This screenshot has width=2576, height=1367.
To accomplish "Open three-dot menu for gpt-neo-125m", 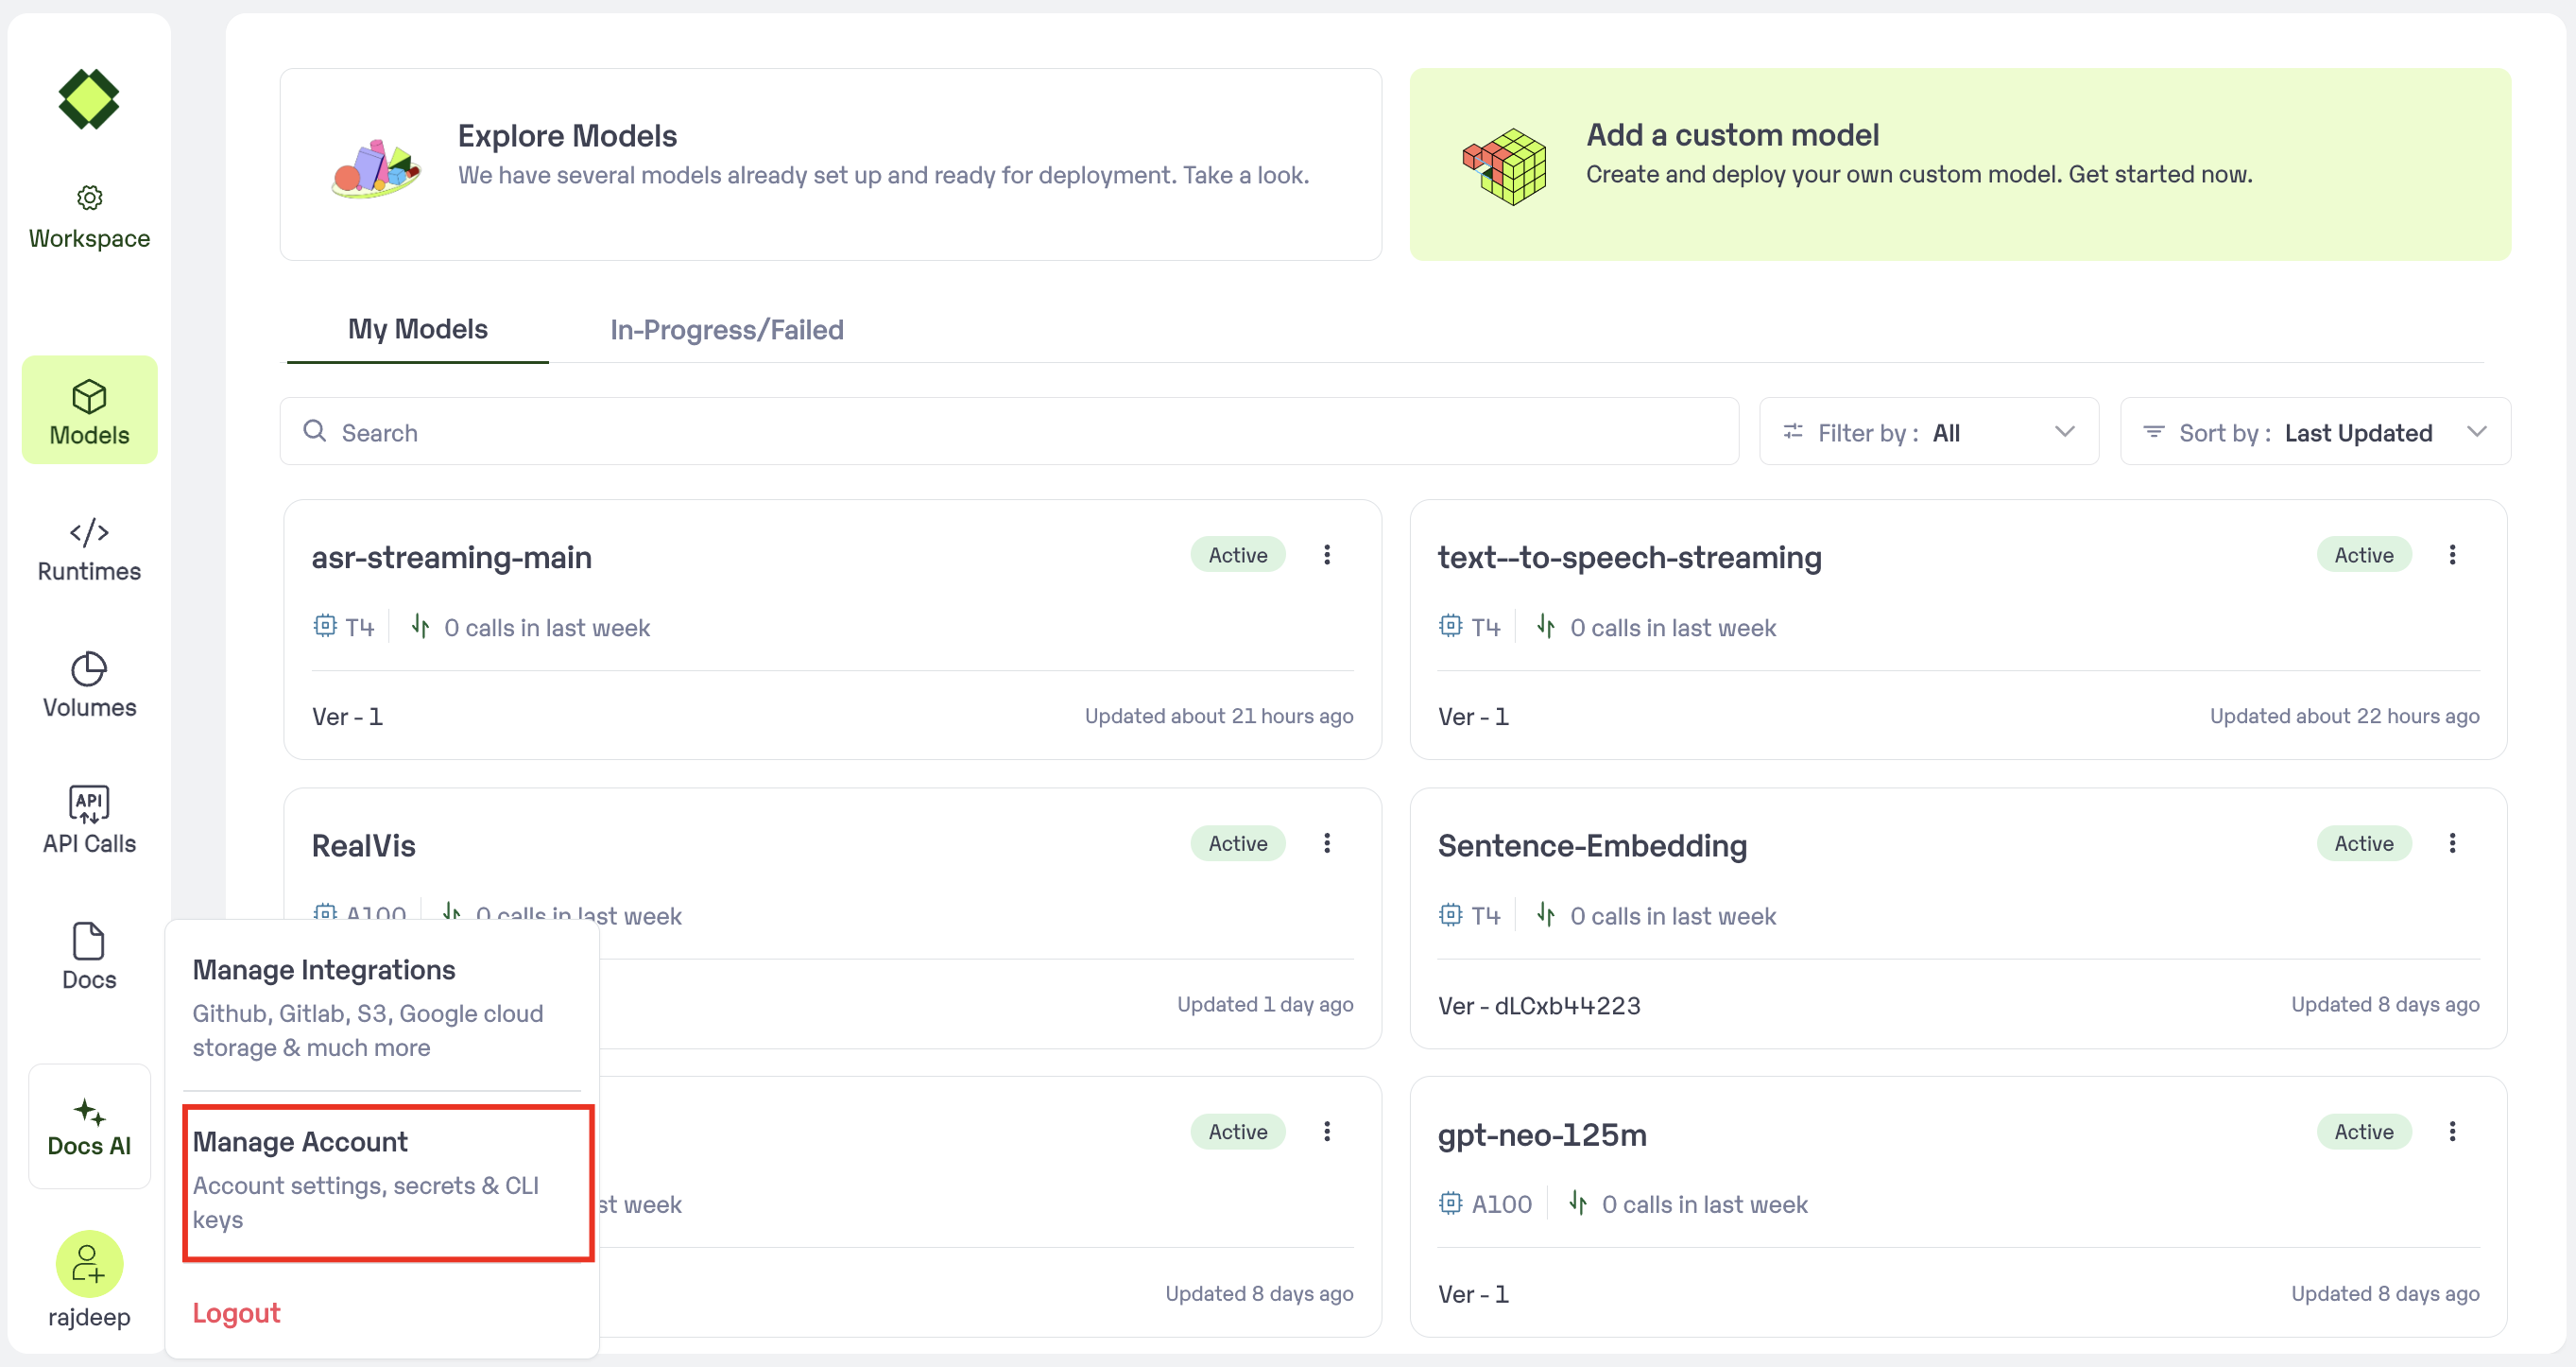I will [2452, 1131].
